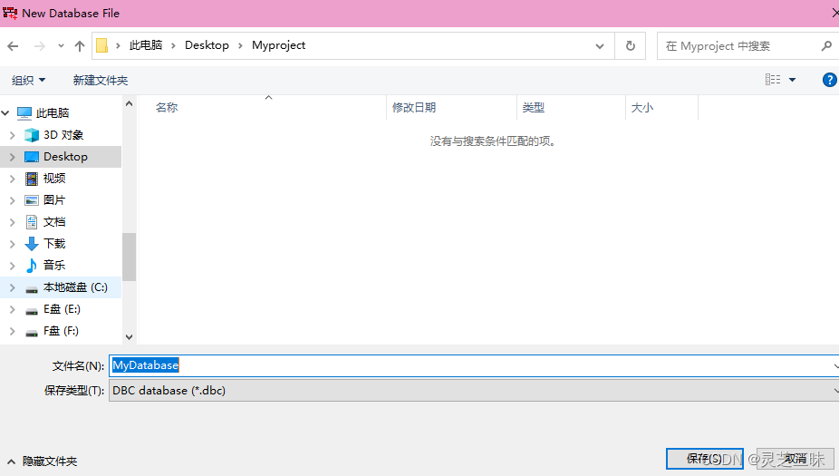Open the 视频 folder in the tree
The image size is (839, 476).
(54, 179)
